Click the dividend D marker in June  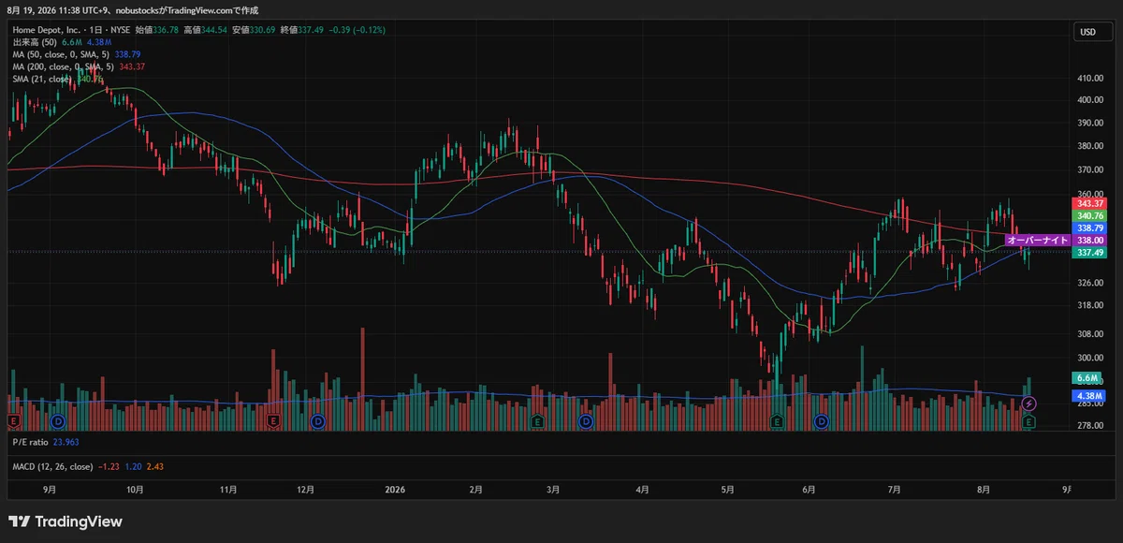click(822, 422)
